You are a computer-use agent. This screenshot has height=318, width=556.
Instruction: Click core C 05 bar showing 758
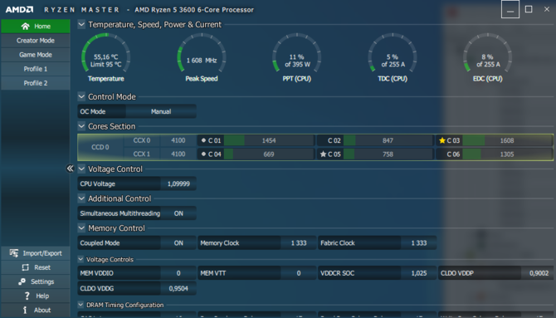click(x=388, y=154)
